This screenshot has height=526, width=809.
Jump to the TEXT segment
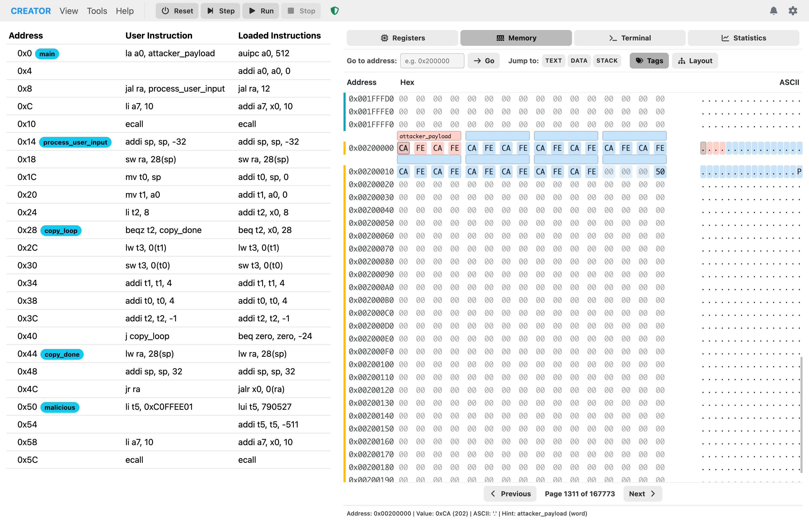554,61
